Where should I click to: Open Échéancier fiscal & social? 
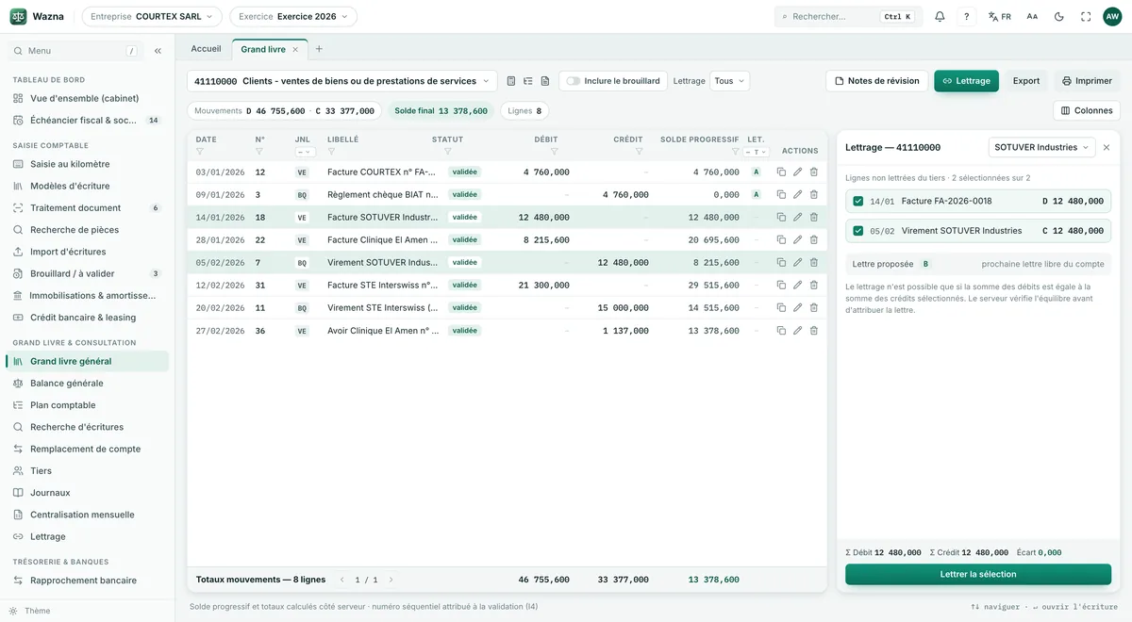coord(87,121)
